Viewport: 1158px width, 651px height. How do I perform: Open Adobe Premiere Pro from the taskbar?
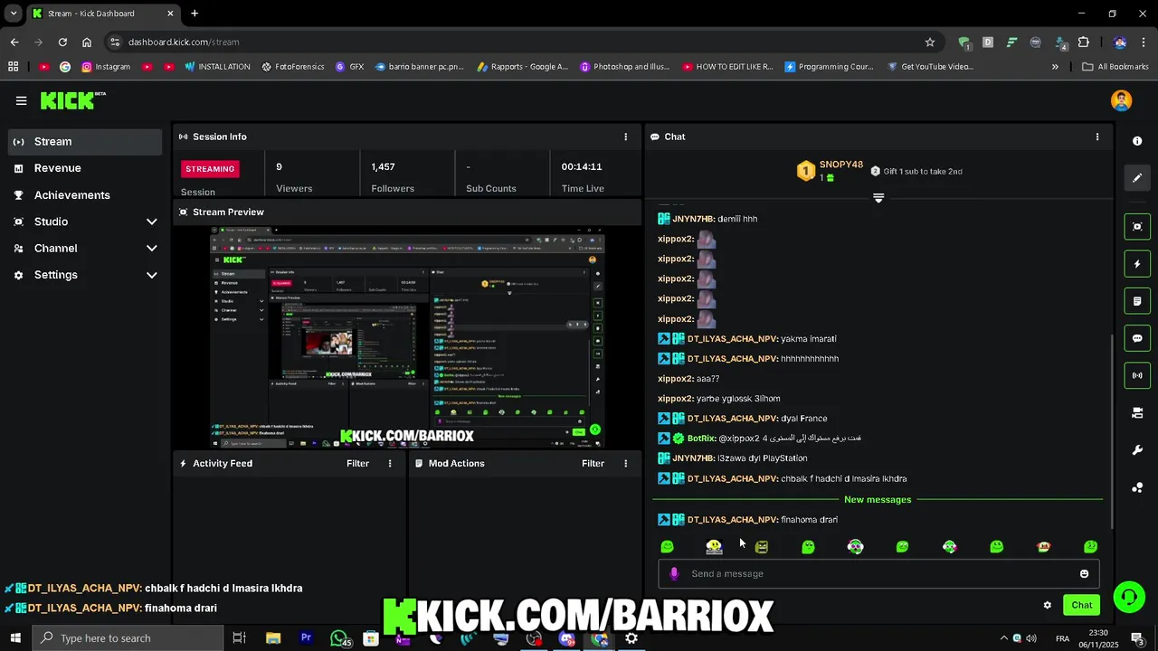click(306, 637)
